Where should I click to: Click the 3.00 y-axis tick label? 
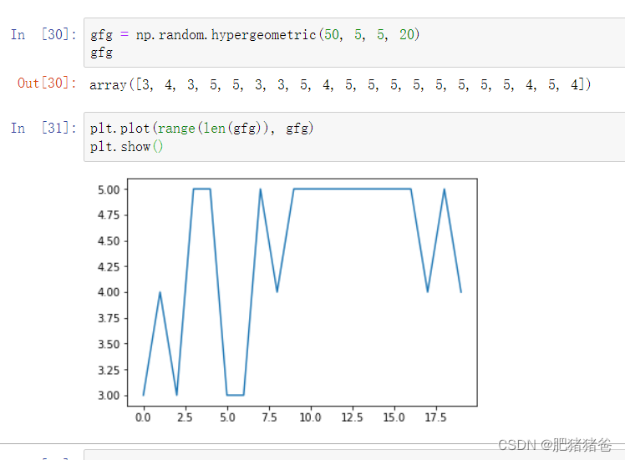coord(109,396)
